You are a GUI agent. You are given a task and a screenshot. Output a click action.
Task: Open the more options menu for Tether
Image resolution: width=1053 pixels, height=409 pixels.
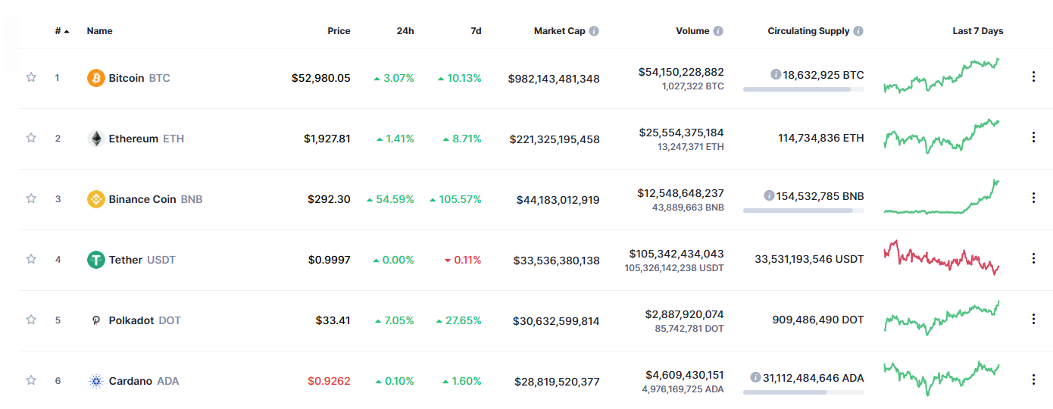[1033, 258]
